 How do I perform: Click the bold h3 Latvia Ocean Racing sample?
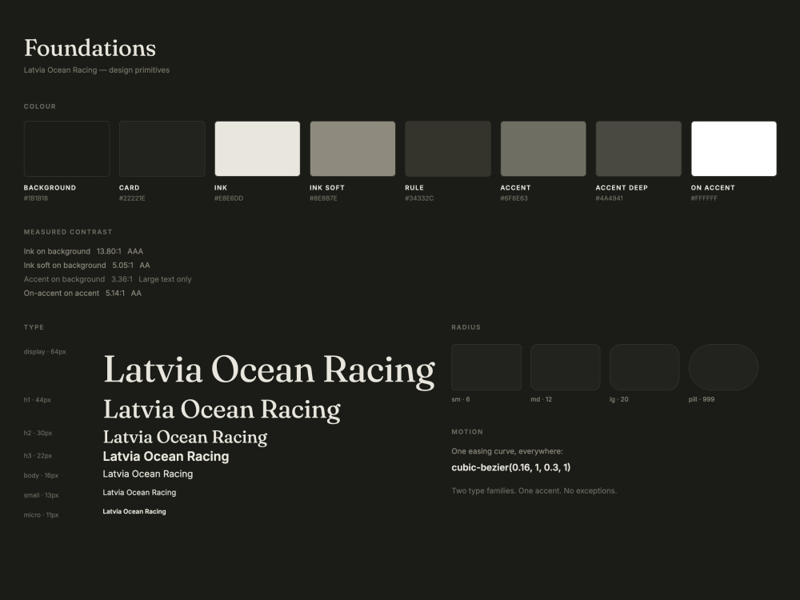tap(166, 456)
